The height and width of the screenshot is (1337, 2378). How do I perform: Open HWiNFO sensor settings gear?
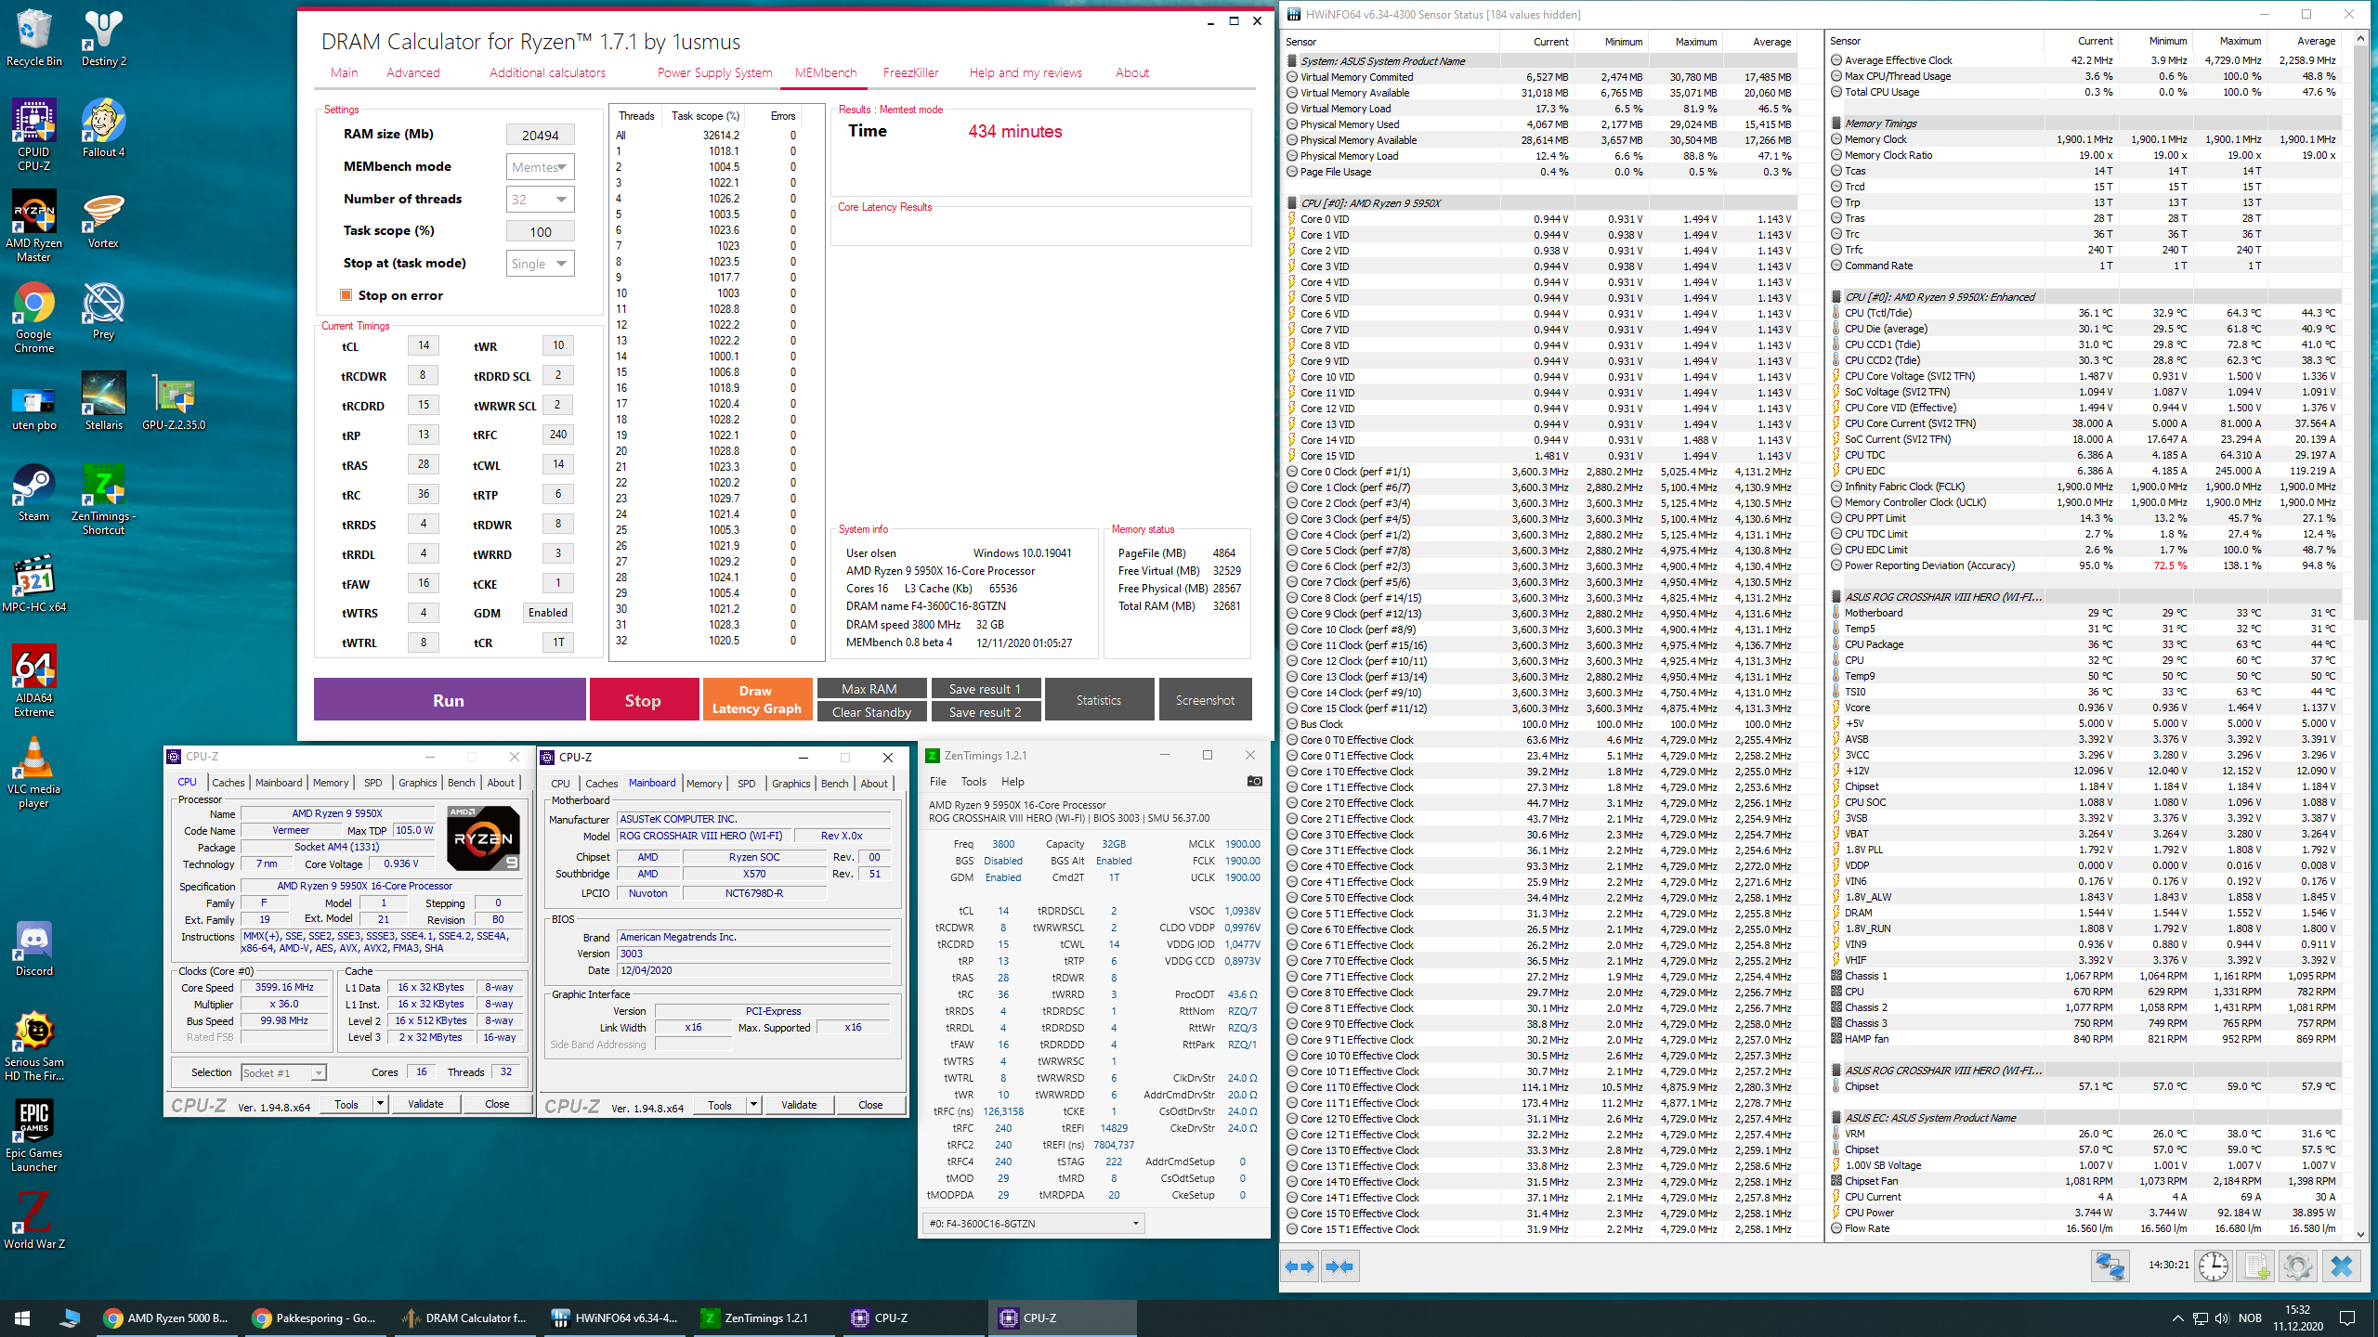[2298, 1266]
